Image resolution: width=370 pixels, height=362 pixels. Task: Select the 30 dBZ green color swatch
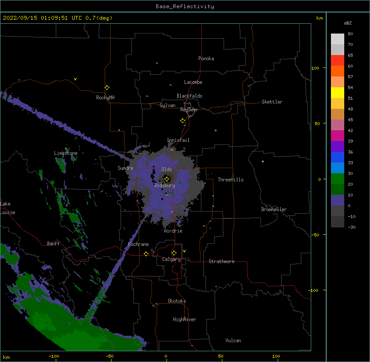click(337, 179)
